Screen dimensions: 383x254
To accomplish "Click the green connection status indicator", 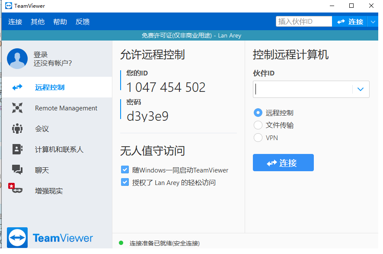I will click(121, 243).
